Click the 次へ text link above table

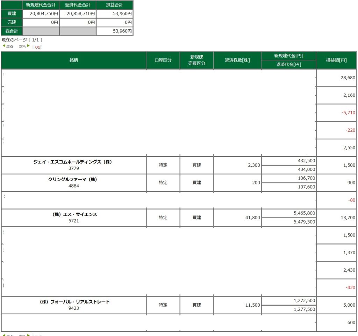click(22, 46)
